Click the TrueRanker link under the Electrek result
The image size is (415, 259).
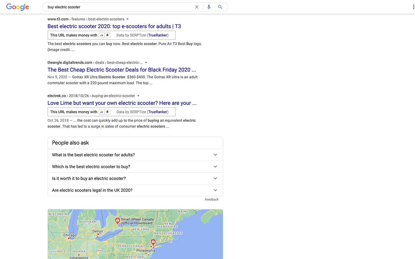158,112
